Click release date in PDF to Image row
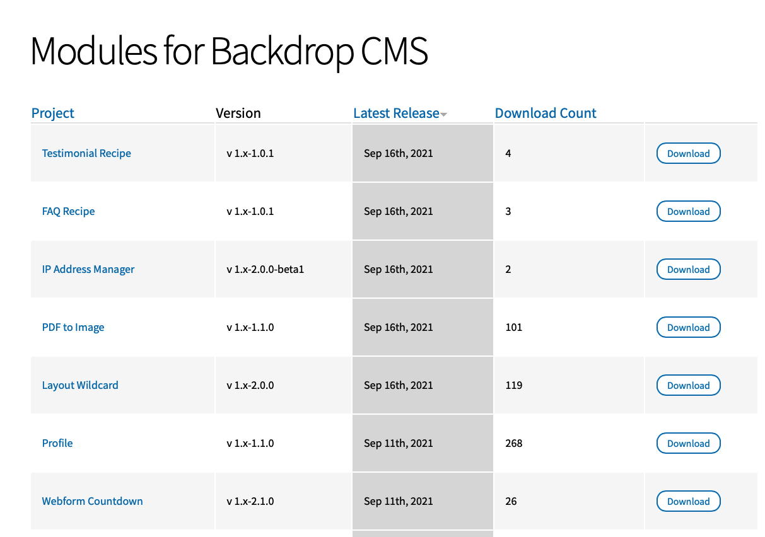765x537 pixels. coord(399,327)
